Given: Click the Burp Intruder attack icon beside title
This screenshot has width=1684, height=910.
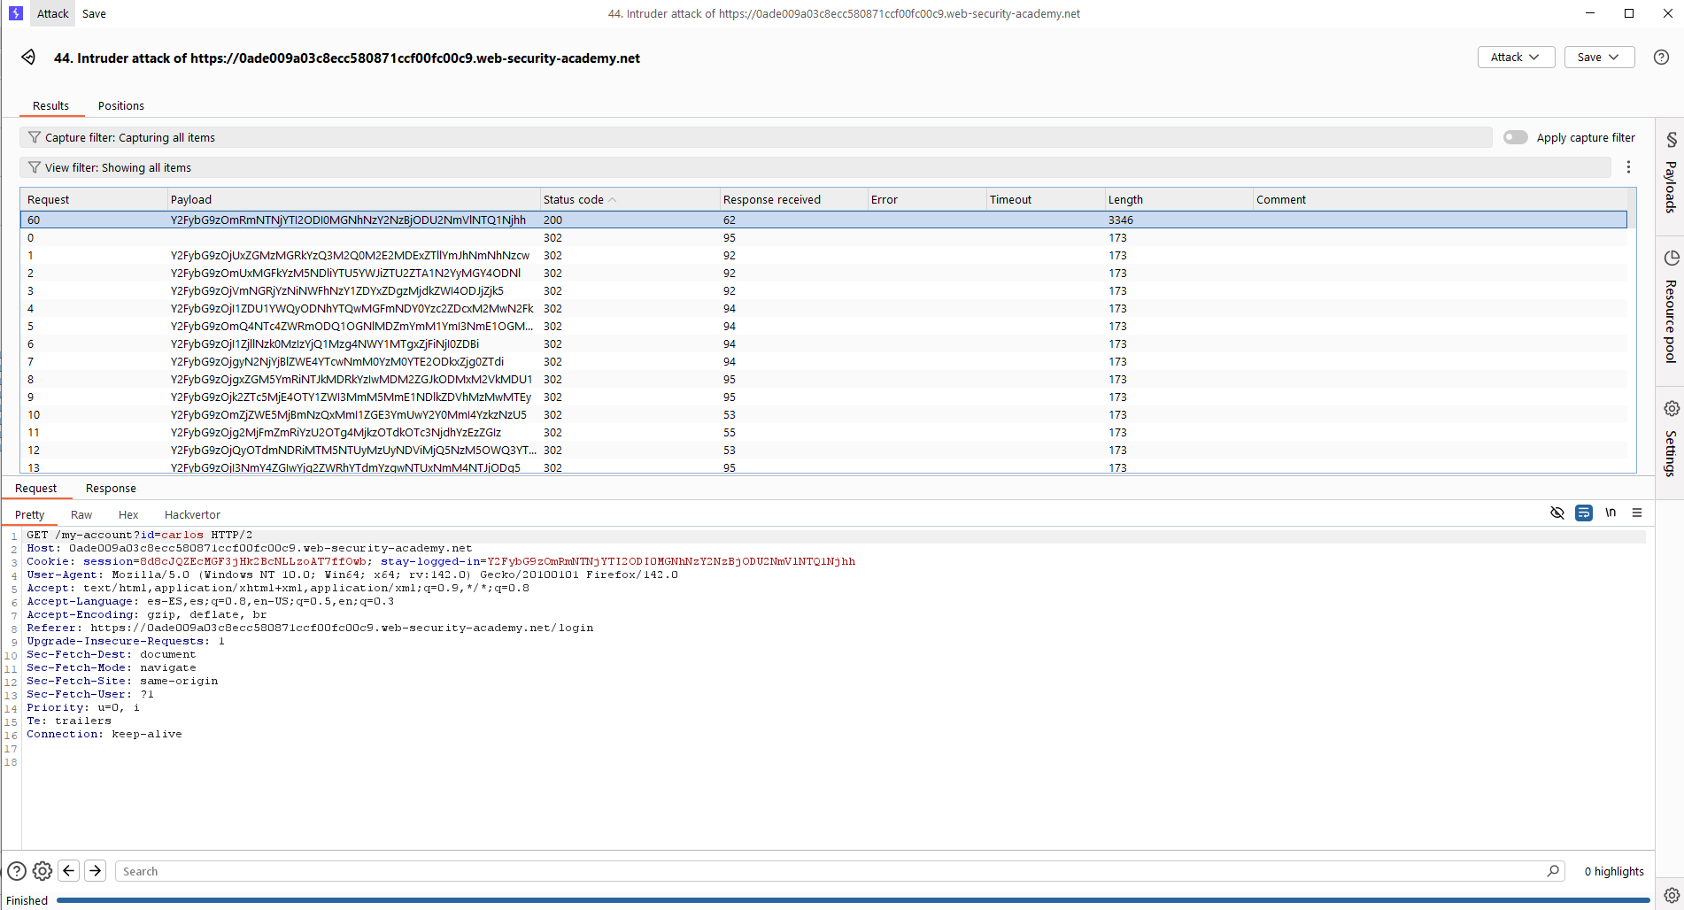Looking at the screenshot, I should click(x=28, y=58).
